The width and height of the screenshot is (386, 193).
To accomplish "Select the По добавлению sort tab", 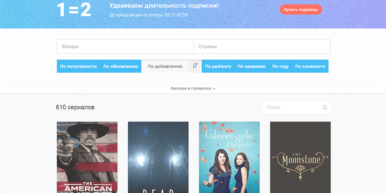I will point(165,66).
